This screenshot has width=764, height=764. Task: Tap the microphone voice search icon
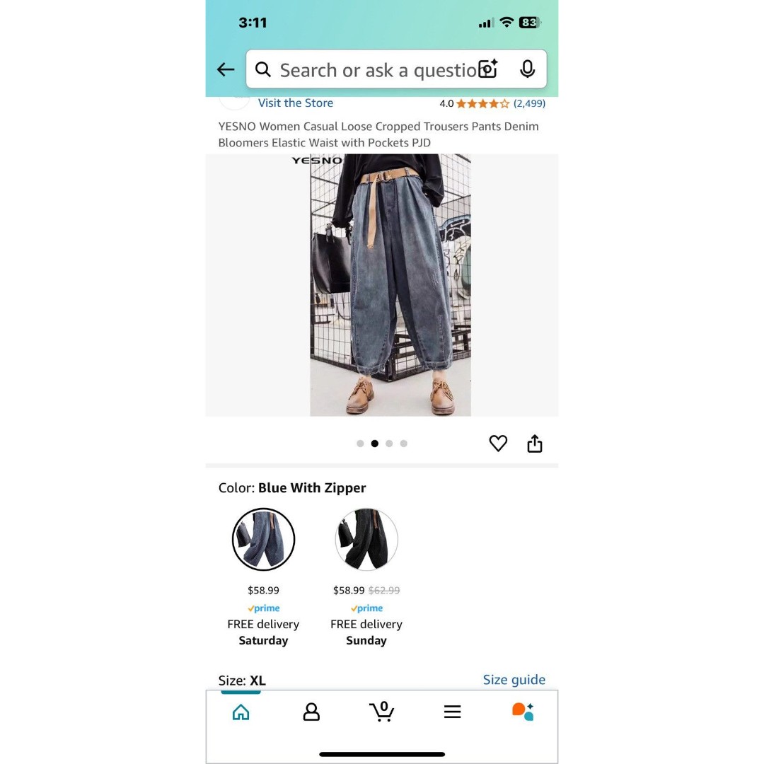coord(527,69)
